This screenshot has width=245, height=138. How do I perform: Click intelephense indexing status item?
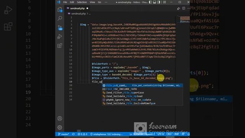point(106,134)
